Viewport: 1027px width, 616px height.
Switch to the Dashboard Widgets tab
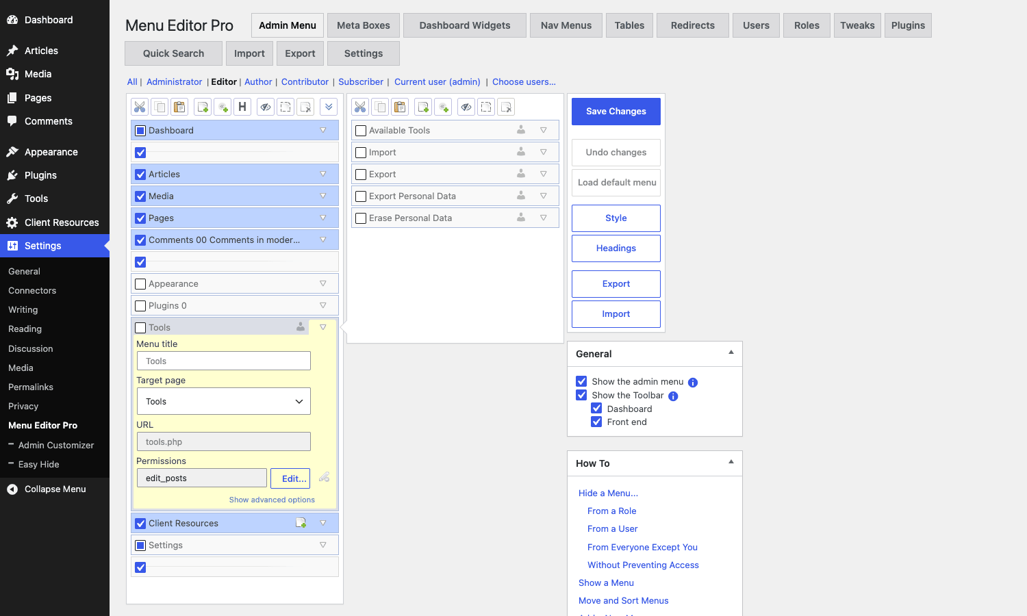pos(465,25)
